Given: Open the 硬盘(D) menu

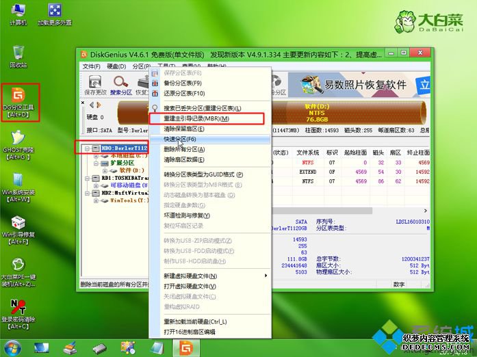Looking at the screenshot, I should point(116,66).
